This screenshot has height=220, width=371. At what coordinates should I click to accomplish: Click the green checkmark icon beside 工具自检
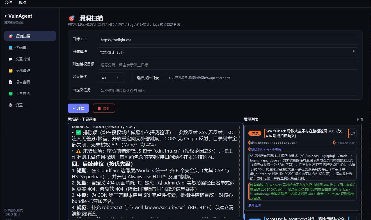click(x=11, y=93)
